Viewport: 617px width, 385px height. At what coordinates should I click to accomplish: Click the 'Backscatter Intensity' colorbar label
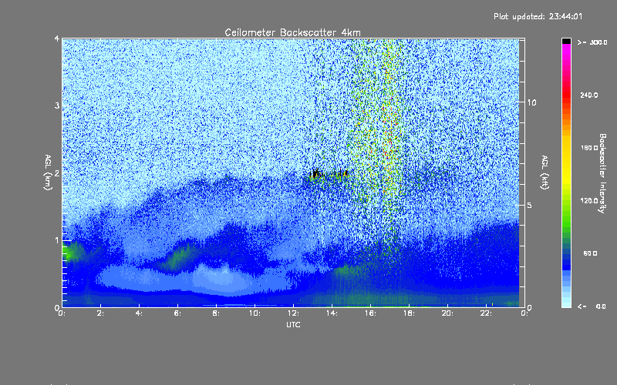602,173
